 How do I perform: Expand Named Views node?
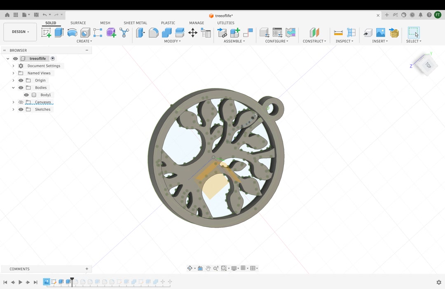(13, 73)
